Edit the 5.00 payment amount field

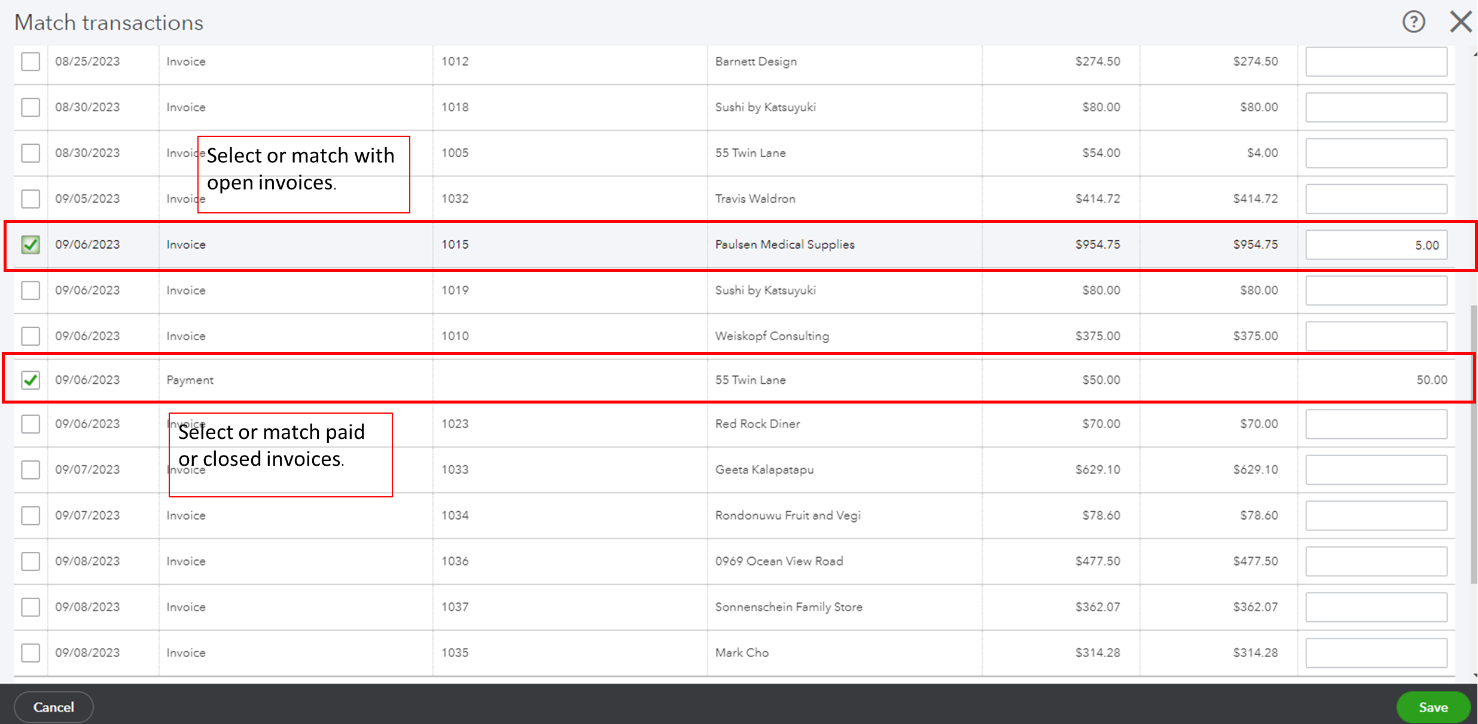click(x=1376, y=244)
